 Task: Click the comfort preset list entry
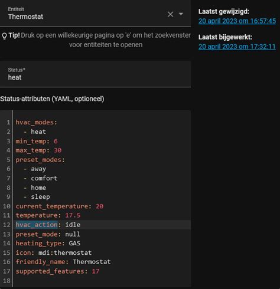[x=44, y=178]
